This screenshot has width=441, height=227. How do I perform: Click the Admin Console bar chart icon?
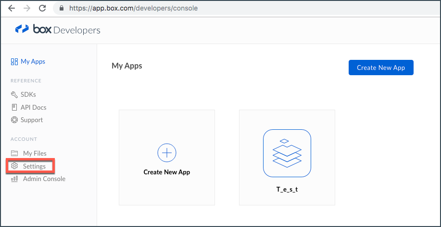click(14, 179)
